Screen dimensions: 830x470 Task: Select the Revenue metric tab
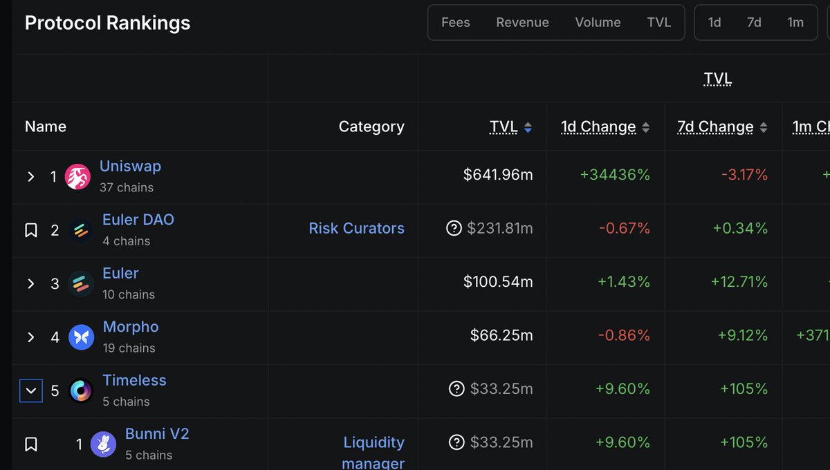(522, 22)
